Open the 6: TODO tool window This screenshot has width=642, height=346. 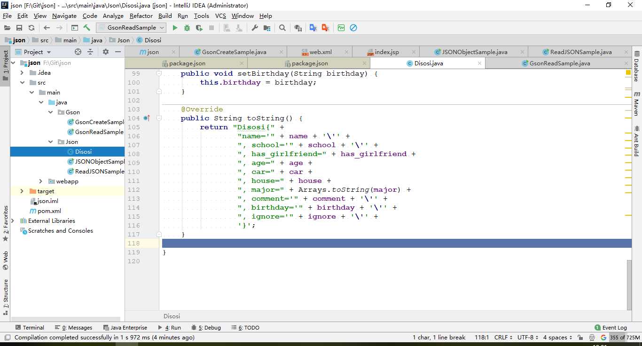coord(244,327)
